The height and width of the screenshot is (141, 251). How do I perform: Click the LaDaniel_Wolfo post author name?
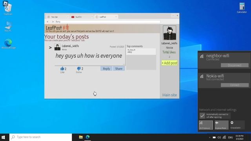[70, 46]
